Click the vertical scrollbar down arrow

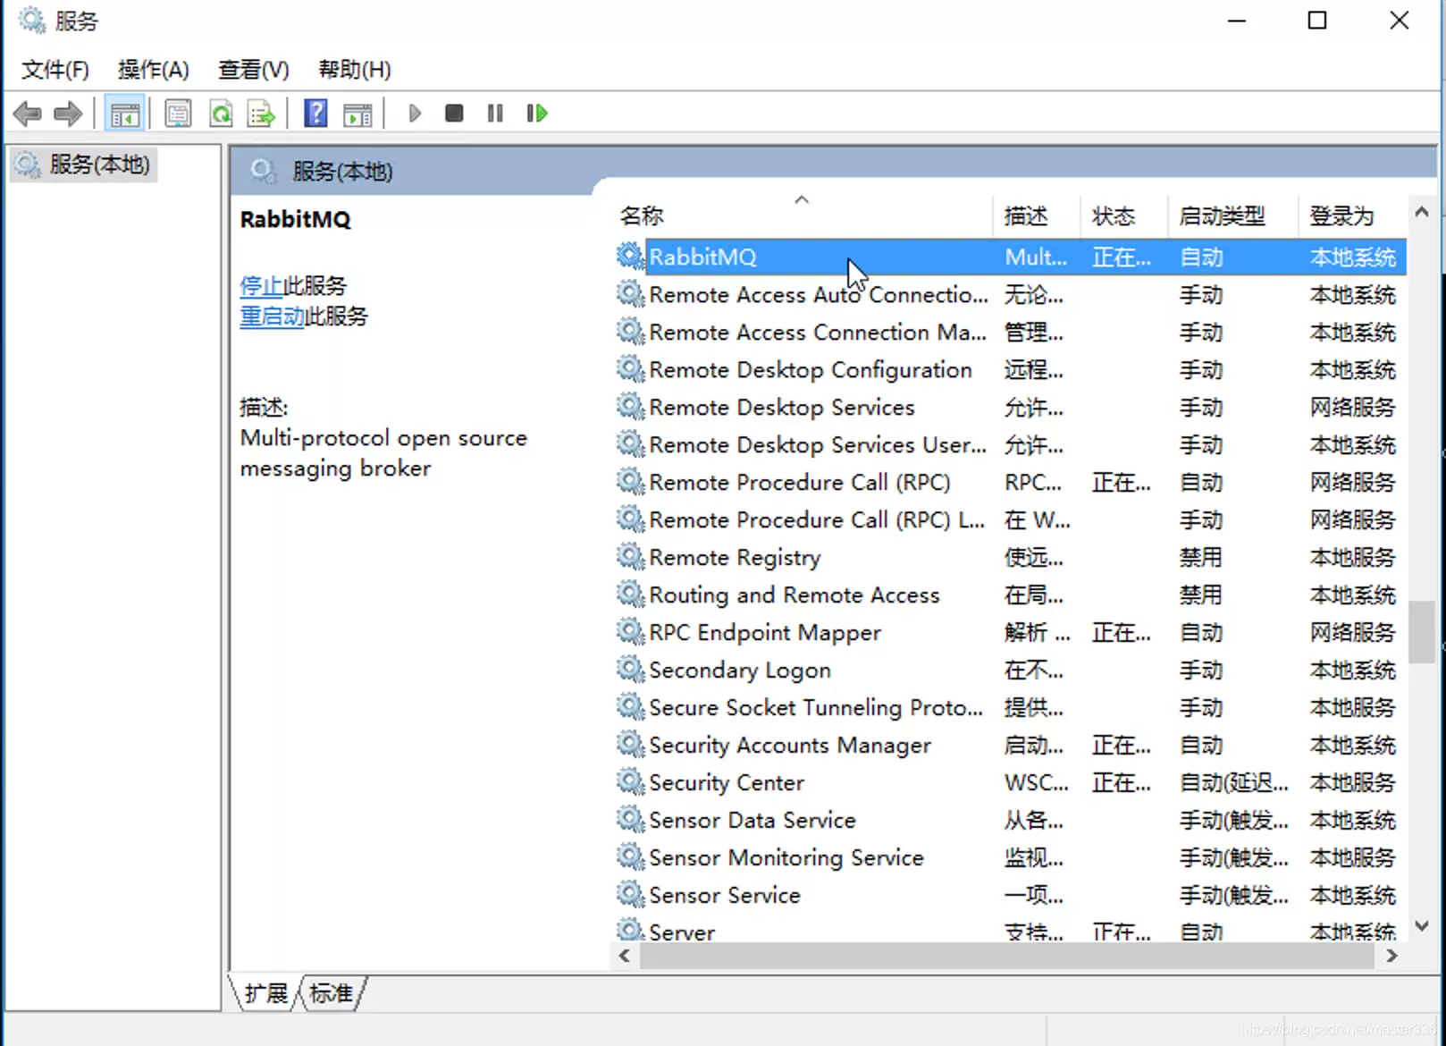click(x=1422, y=927)
